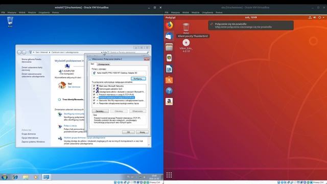327x184 pixels.
Task: Show applications grid in Ubuntu
Action: click(x=169, y=175)
